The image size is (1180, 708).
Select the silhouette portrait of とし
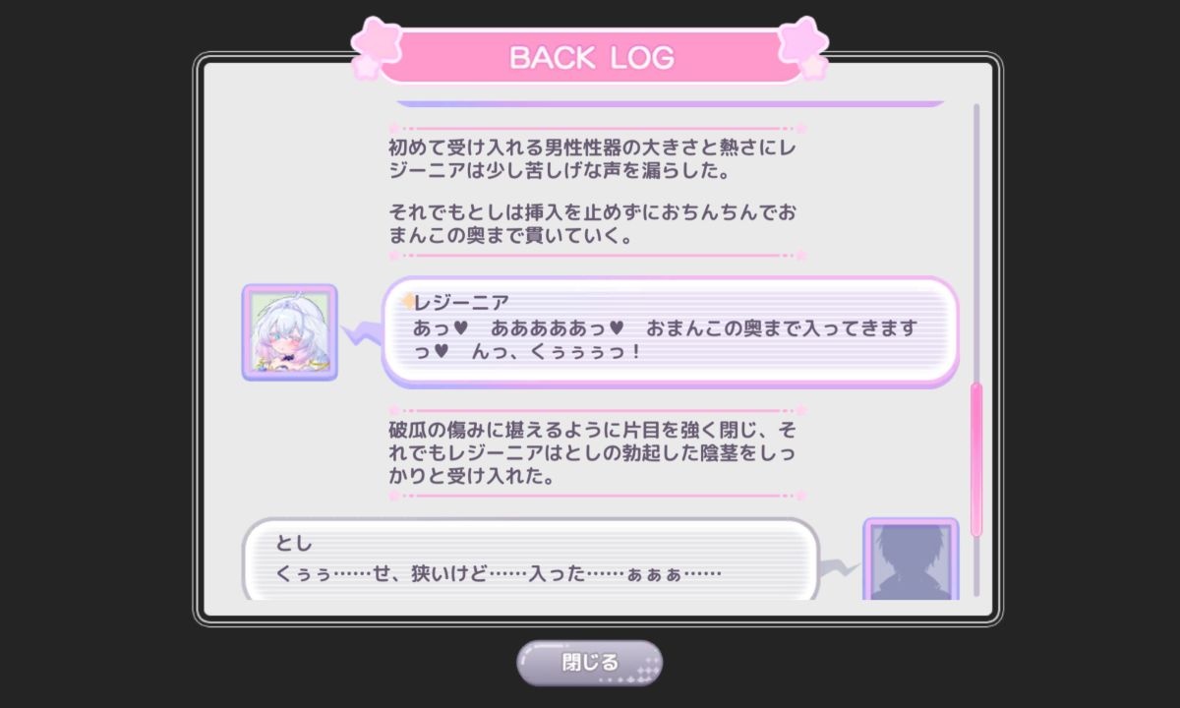pyautogui.click(x=911, y=558)
